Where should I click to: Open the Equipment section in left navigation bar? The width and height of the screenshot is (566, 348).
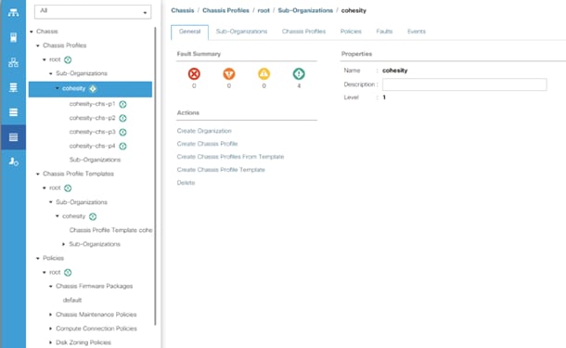13,13
